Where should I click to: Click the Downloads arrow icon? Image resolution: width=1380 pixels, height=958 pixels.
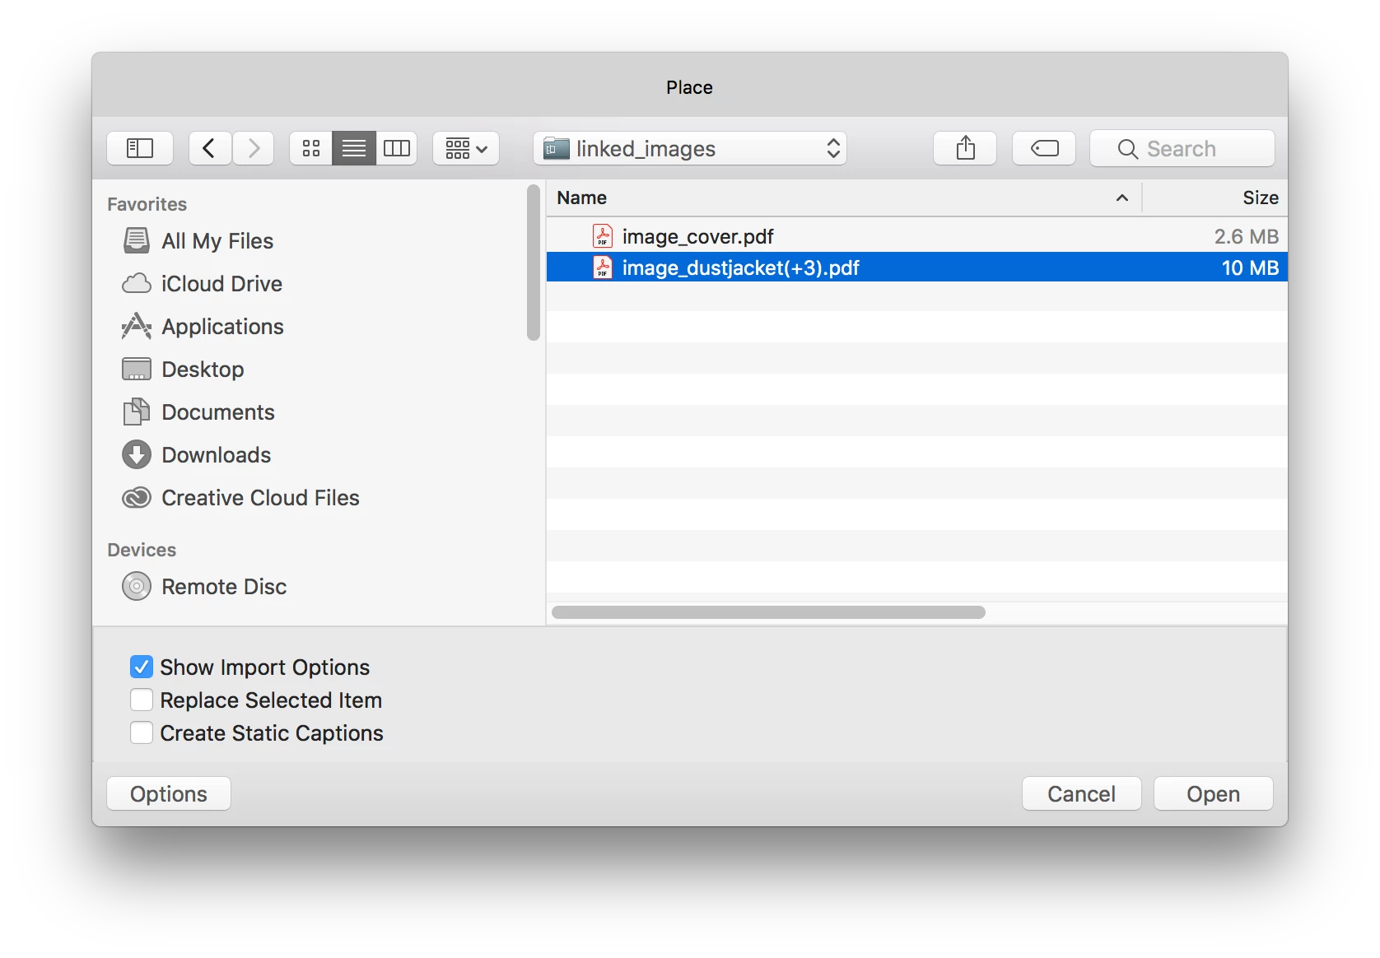(x=137, y=455)
